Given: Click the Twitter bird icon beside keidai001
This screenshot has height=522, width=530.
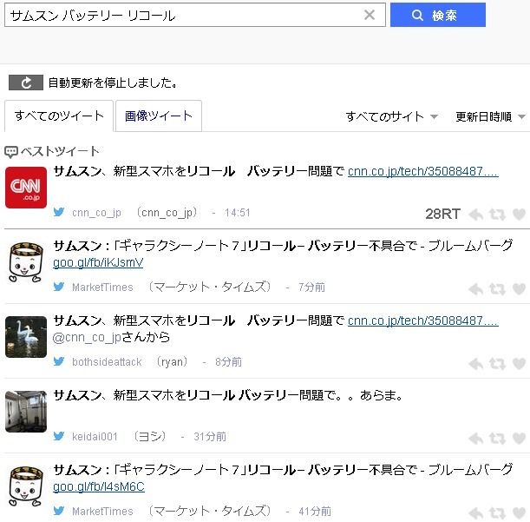Looking at the screenshot, I should pos(59,436).
